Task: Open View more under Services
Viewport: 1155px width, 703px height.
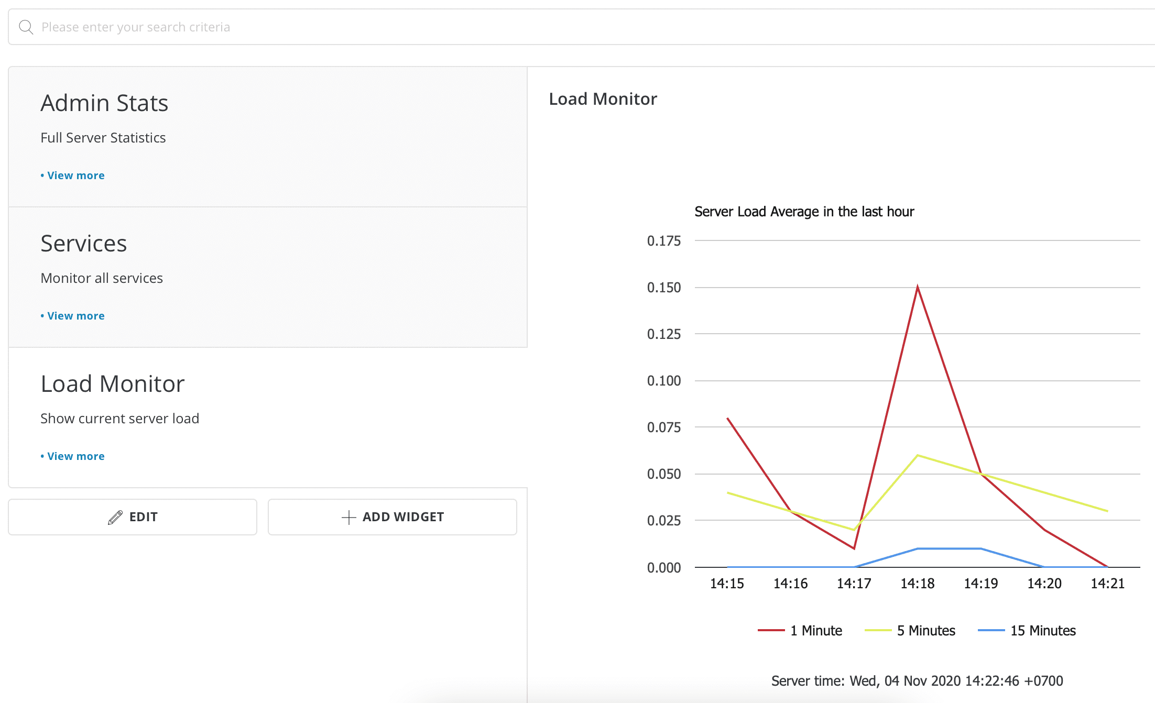Action: pyautogui.click(x=75, y=316)
